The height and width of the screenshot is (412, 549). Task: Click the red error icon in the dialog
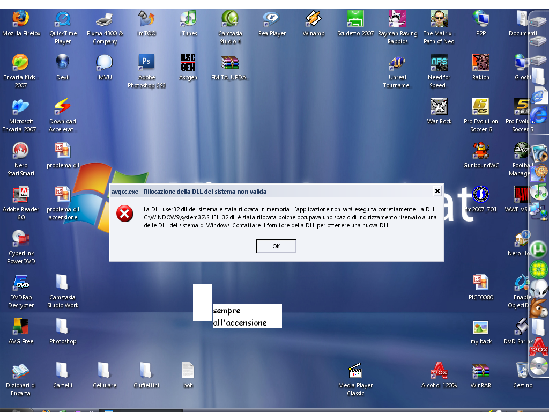click(124, 214)
